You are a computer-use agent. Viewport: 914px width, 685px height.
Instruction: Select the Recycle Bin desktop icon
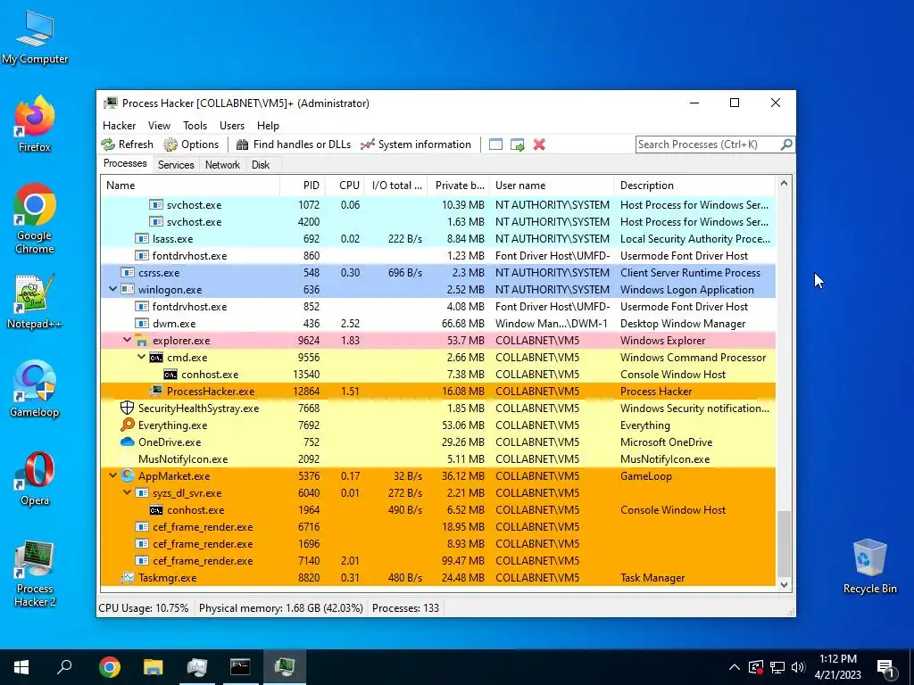tap(869, 566)
